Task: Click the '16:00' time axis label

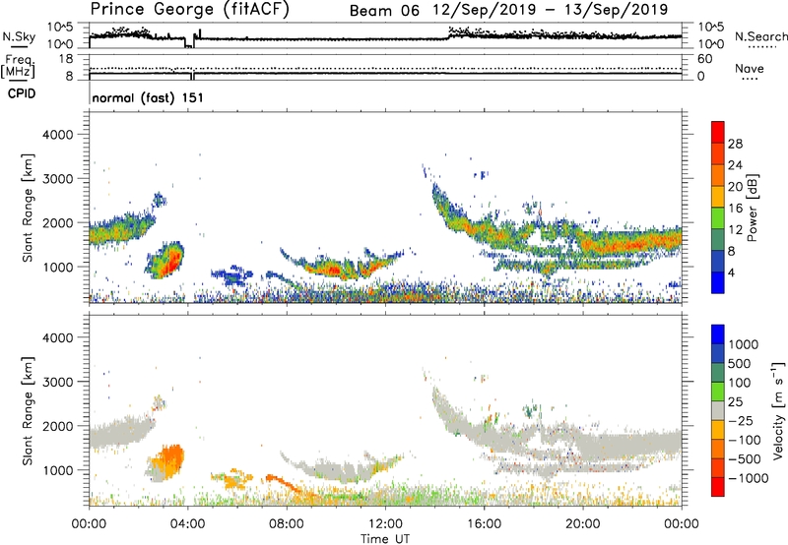Action: (484, 524)
